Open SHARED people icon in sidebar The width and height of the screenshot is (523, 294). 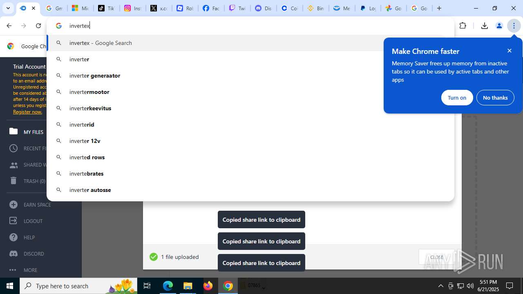13,165
